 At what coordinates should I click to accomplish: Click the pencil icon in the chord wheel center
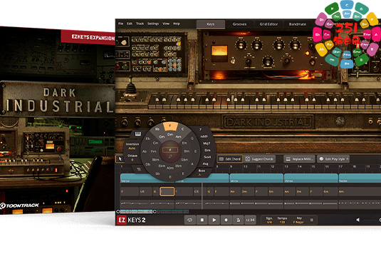170,156
